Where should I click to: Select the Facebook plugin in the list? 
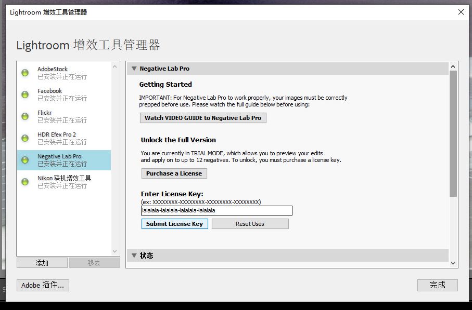tap(64, 95)
